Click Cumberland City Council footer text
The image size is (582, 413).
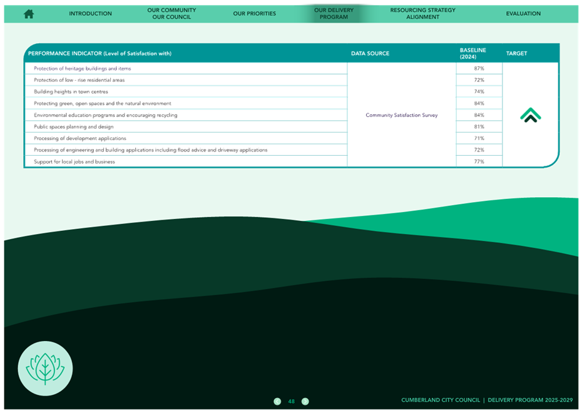point(440,400)
